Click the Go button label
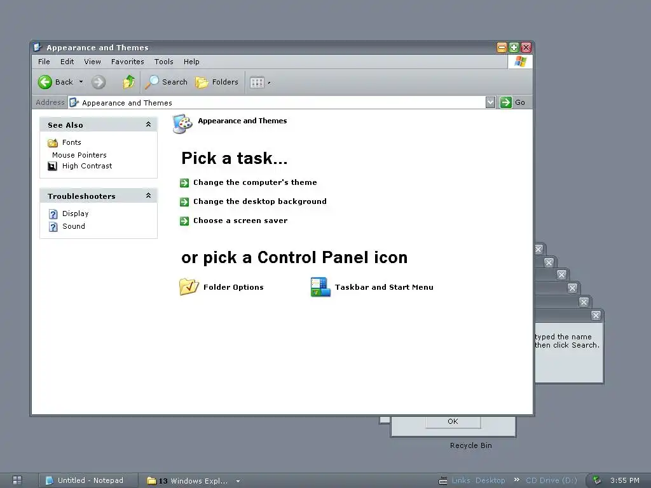The height and width of the screenshot is (488, 651). [520, 102]
